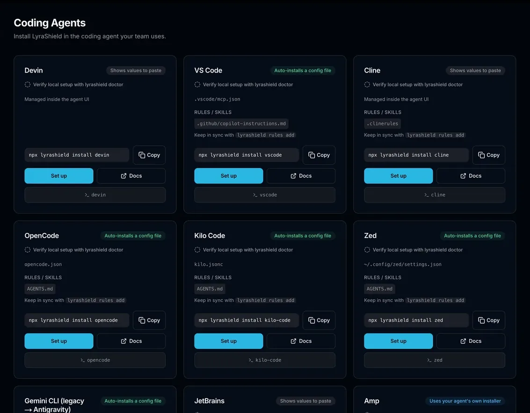Click the Auto-installs a config file badge on Zed

[472, 236]
